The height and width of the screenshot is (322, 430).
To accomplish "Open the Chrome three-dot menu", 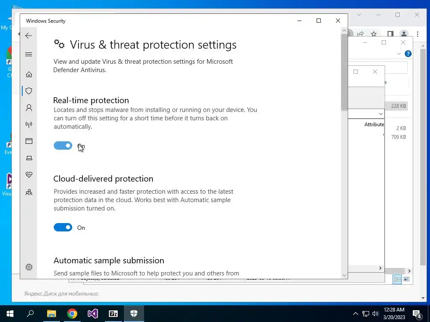I will click(x=417, y=34).
